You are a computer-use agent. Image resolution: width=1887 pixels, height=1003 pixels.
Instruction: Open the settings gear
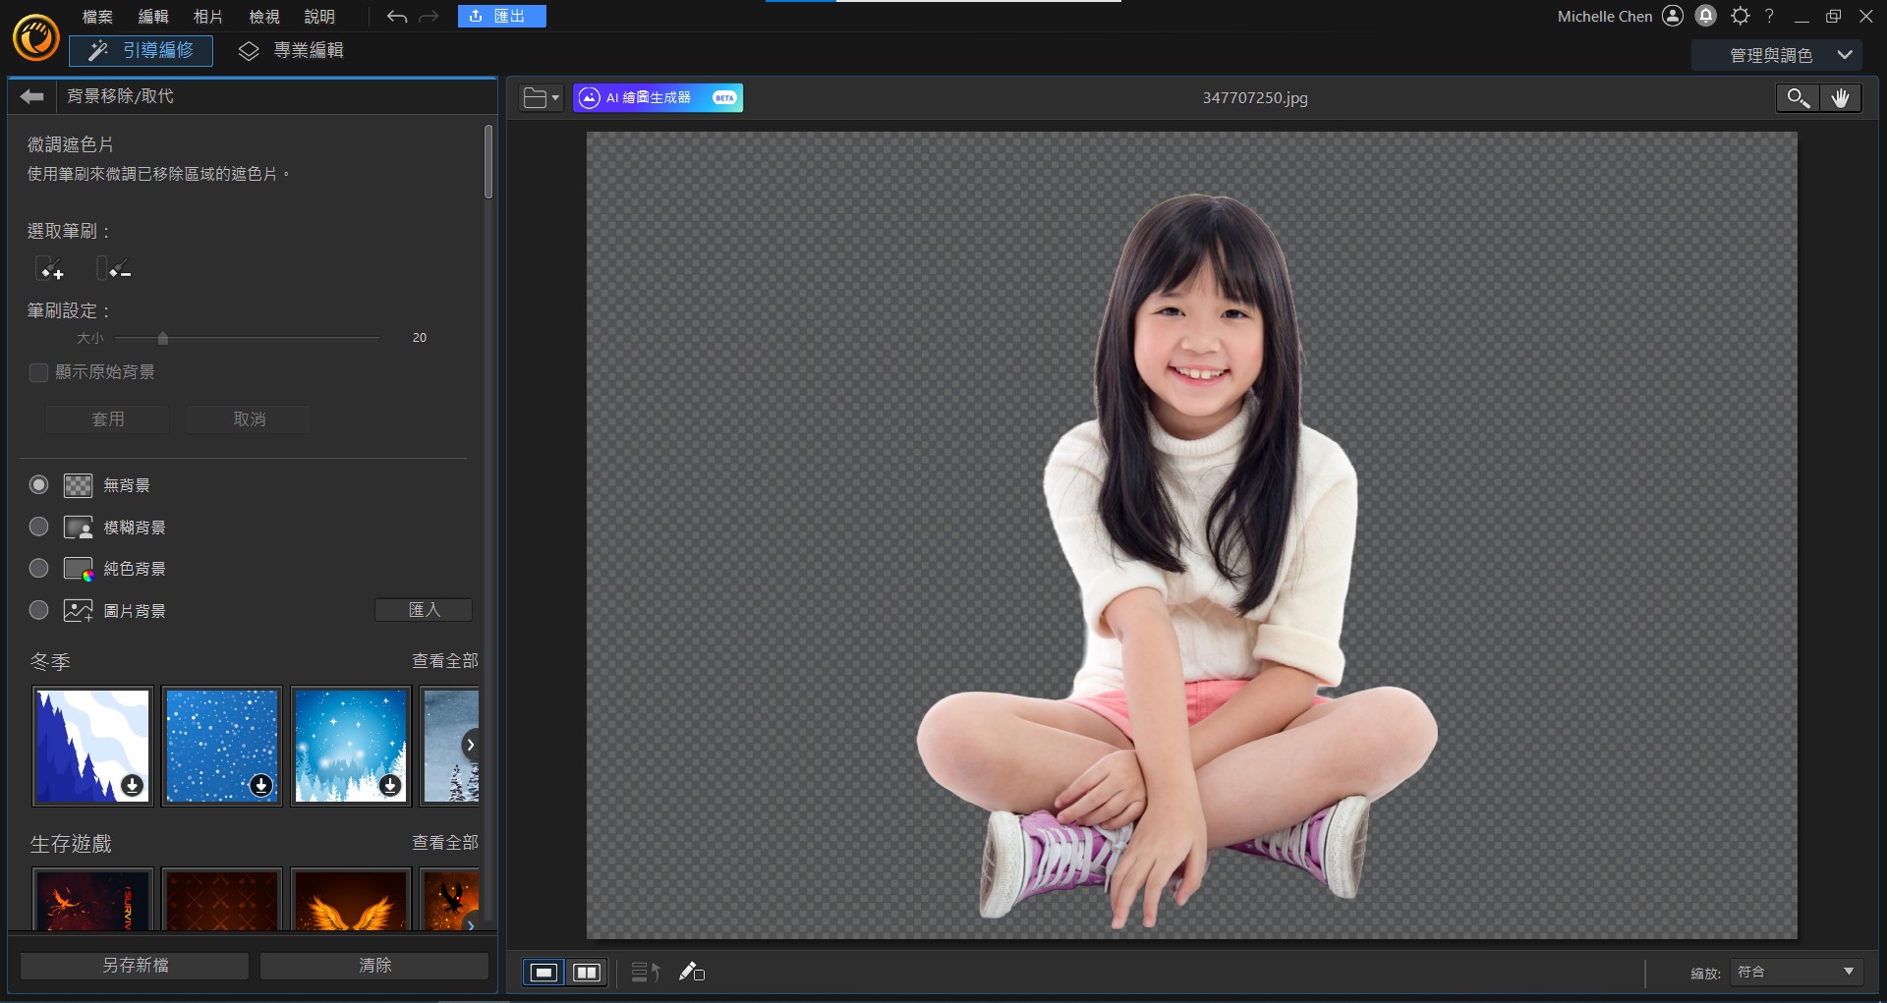pyautogui.click(x=1741, y=16)
